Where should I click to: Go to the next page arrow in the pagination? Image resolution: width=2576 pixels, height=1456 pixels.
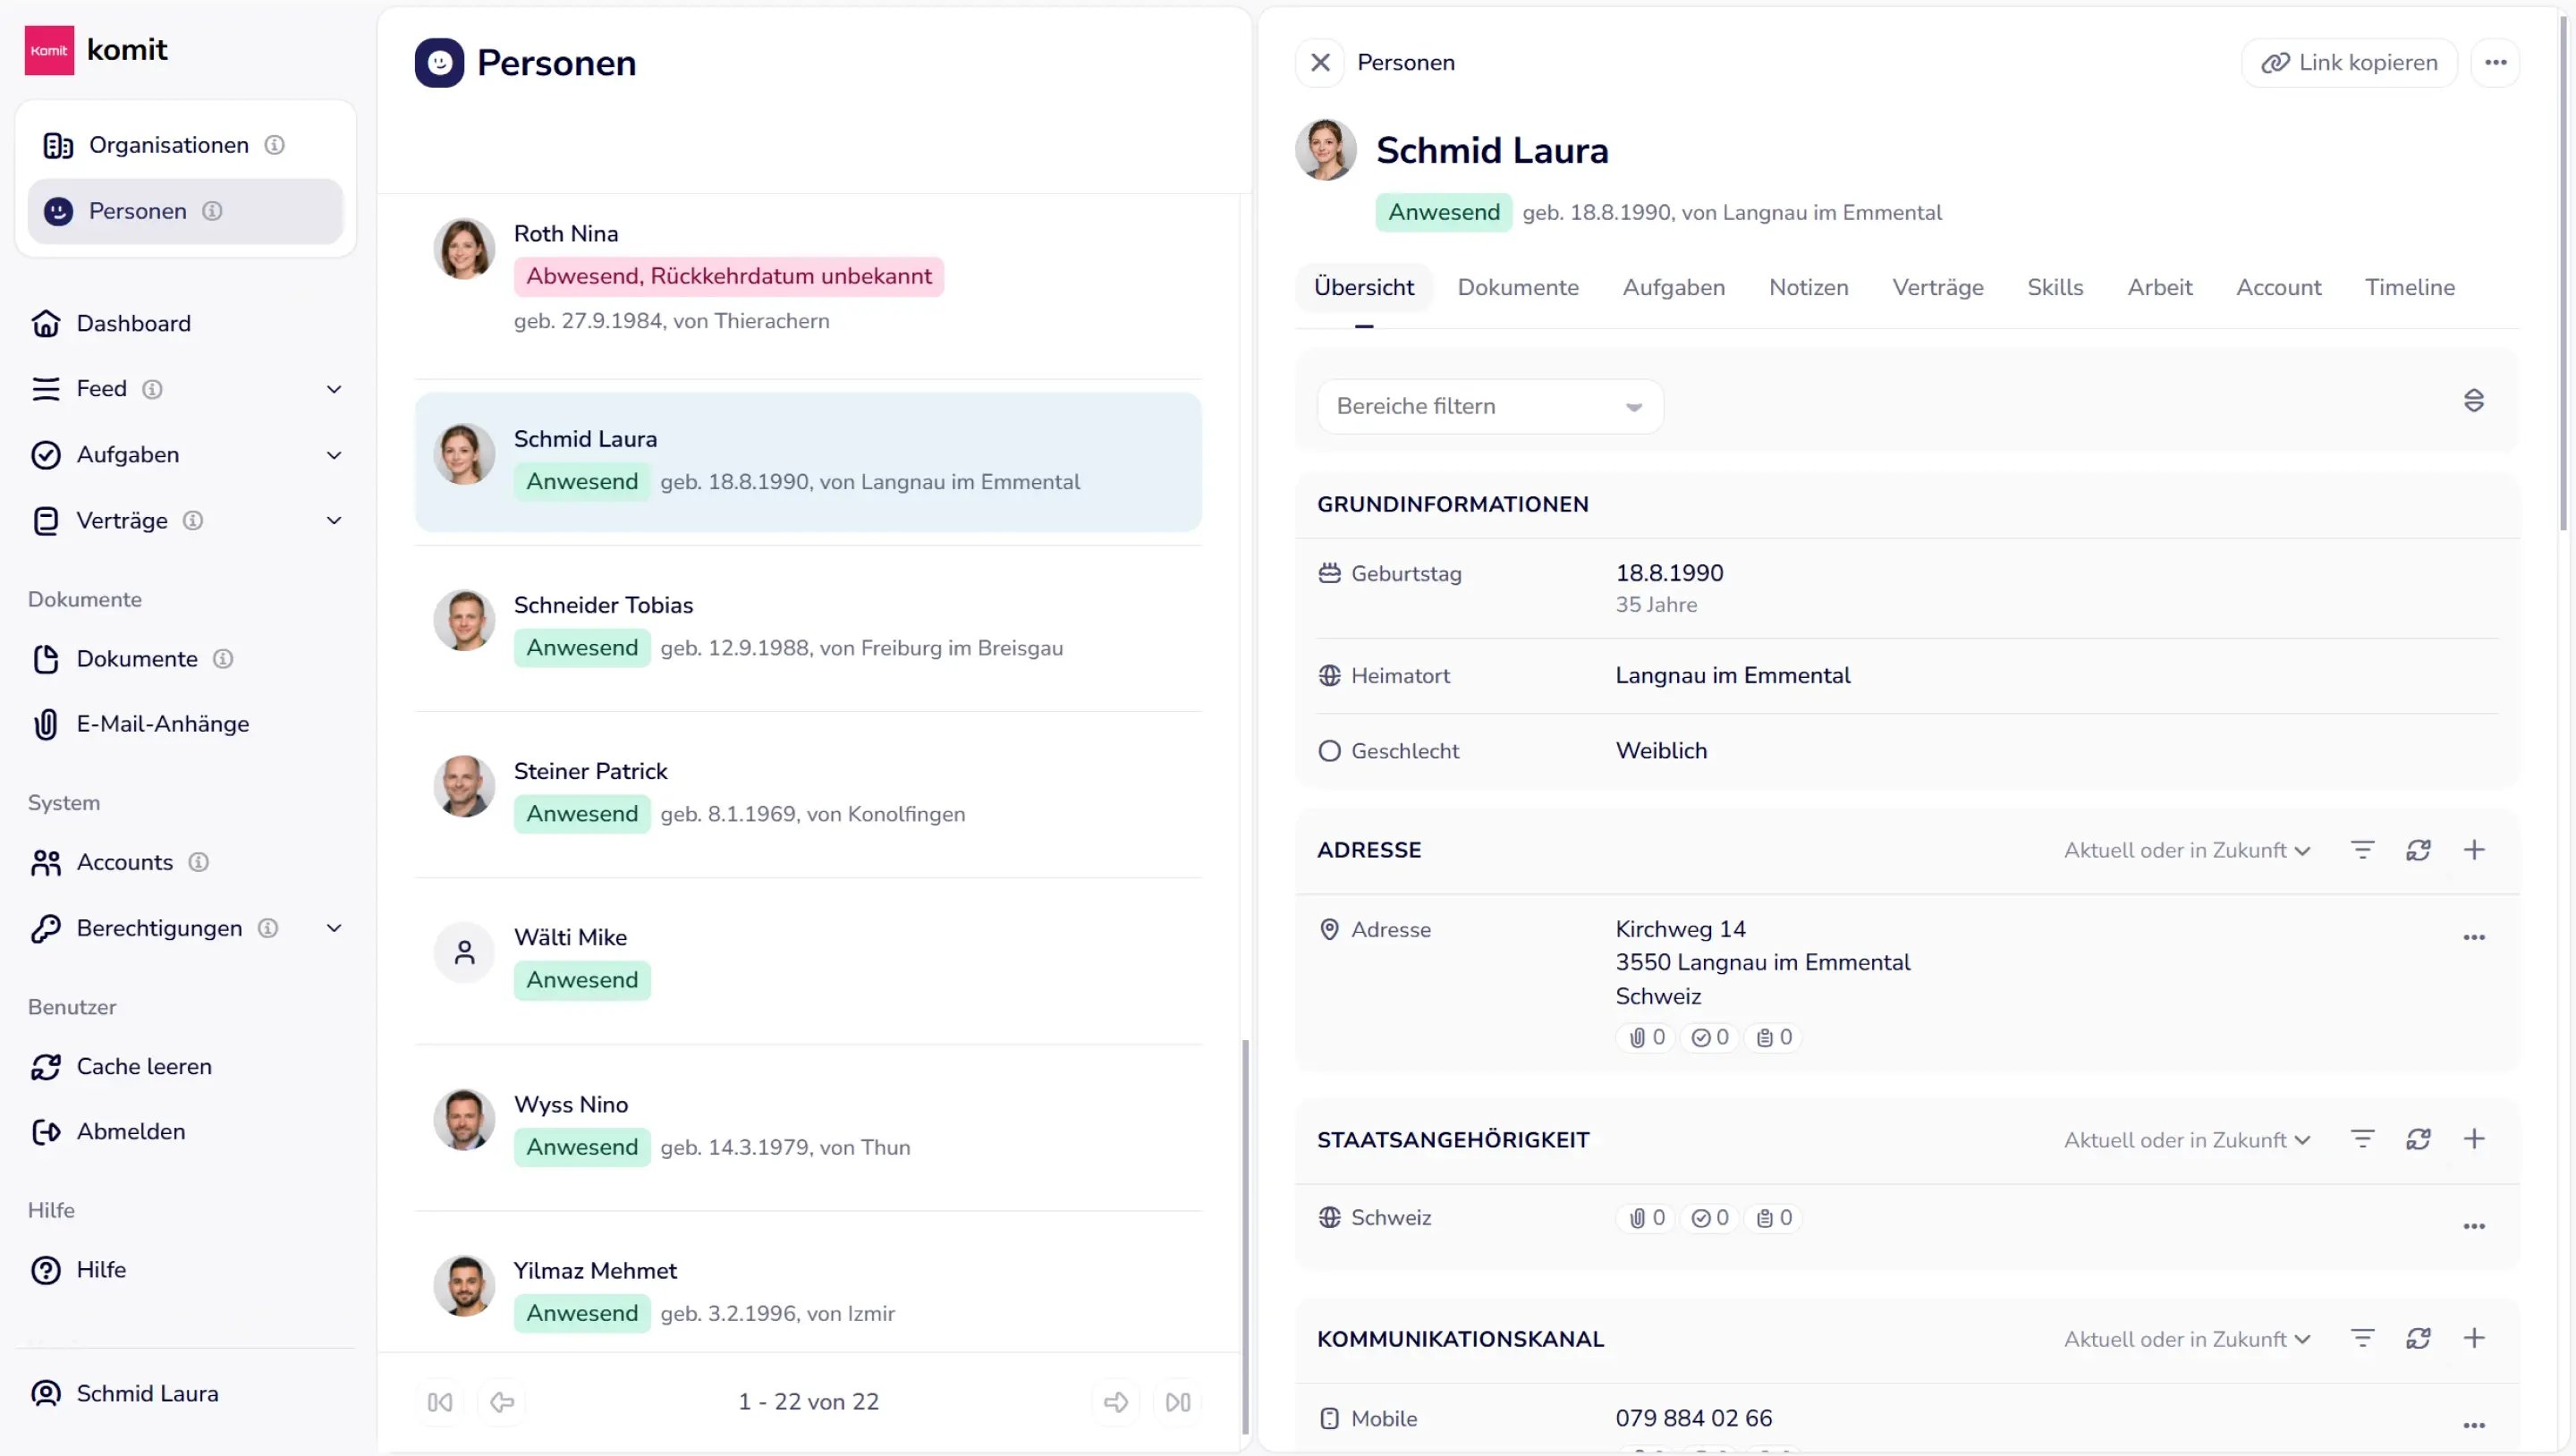click(1116, 1402)
